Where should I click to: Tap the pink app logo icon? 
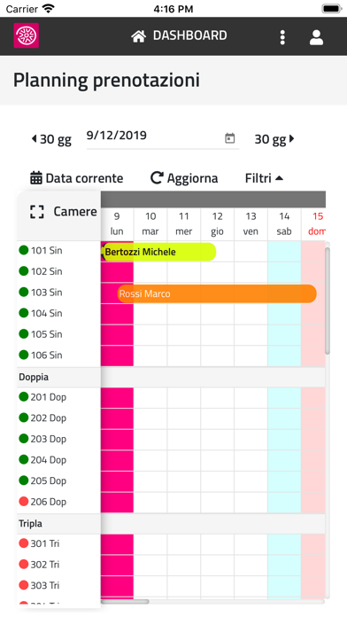[27, 35]
